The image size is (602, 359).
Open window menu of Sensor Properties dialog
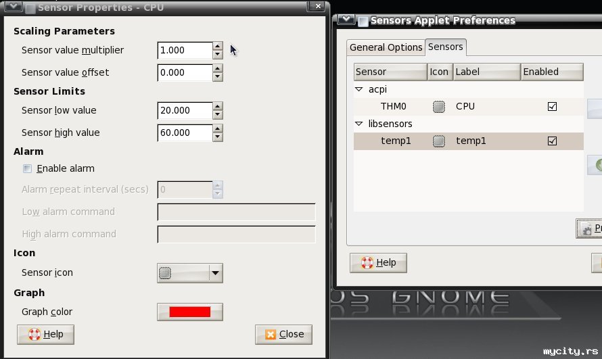[14, 6]
